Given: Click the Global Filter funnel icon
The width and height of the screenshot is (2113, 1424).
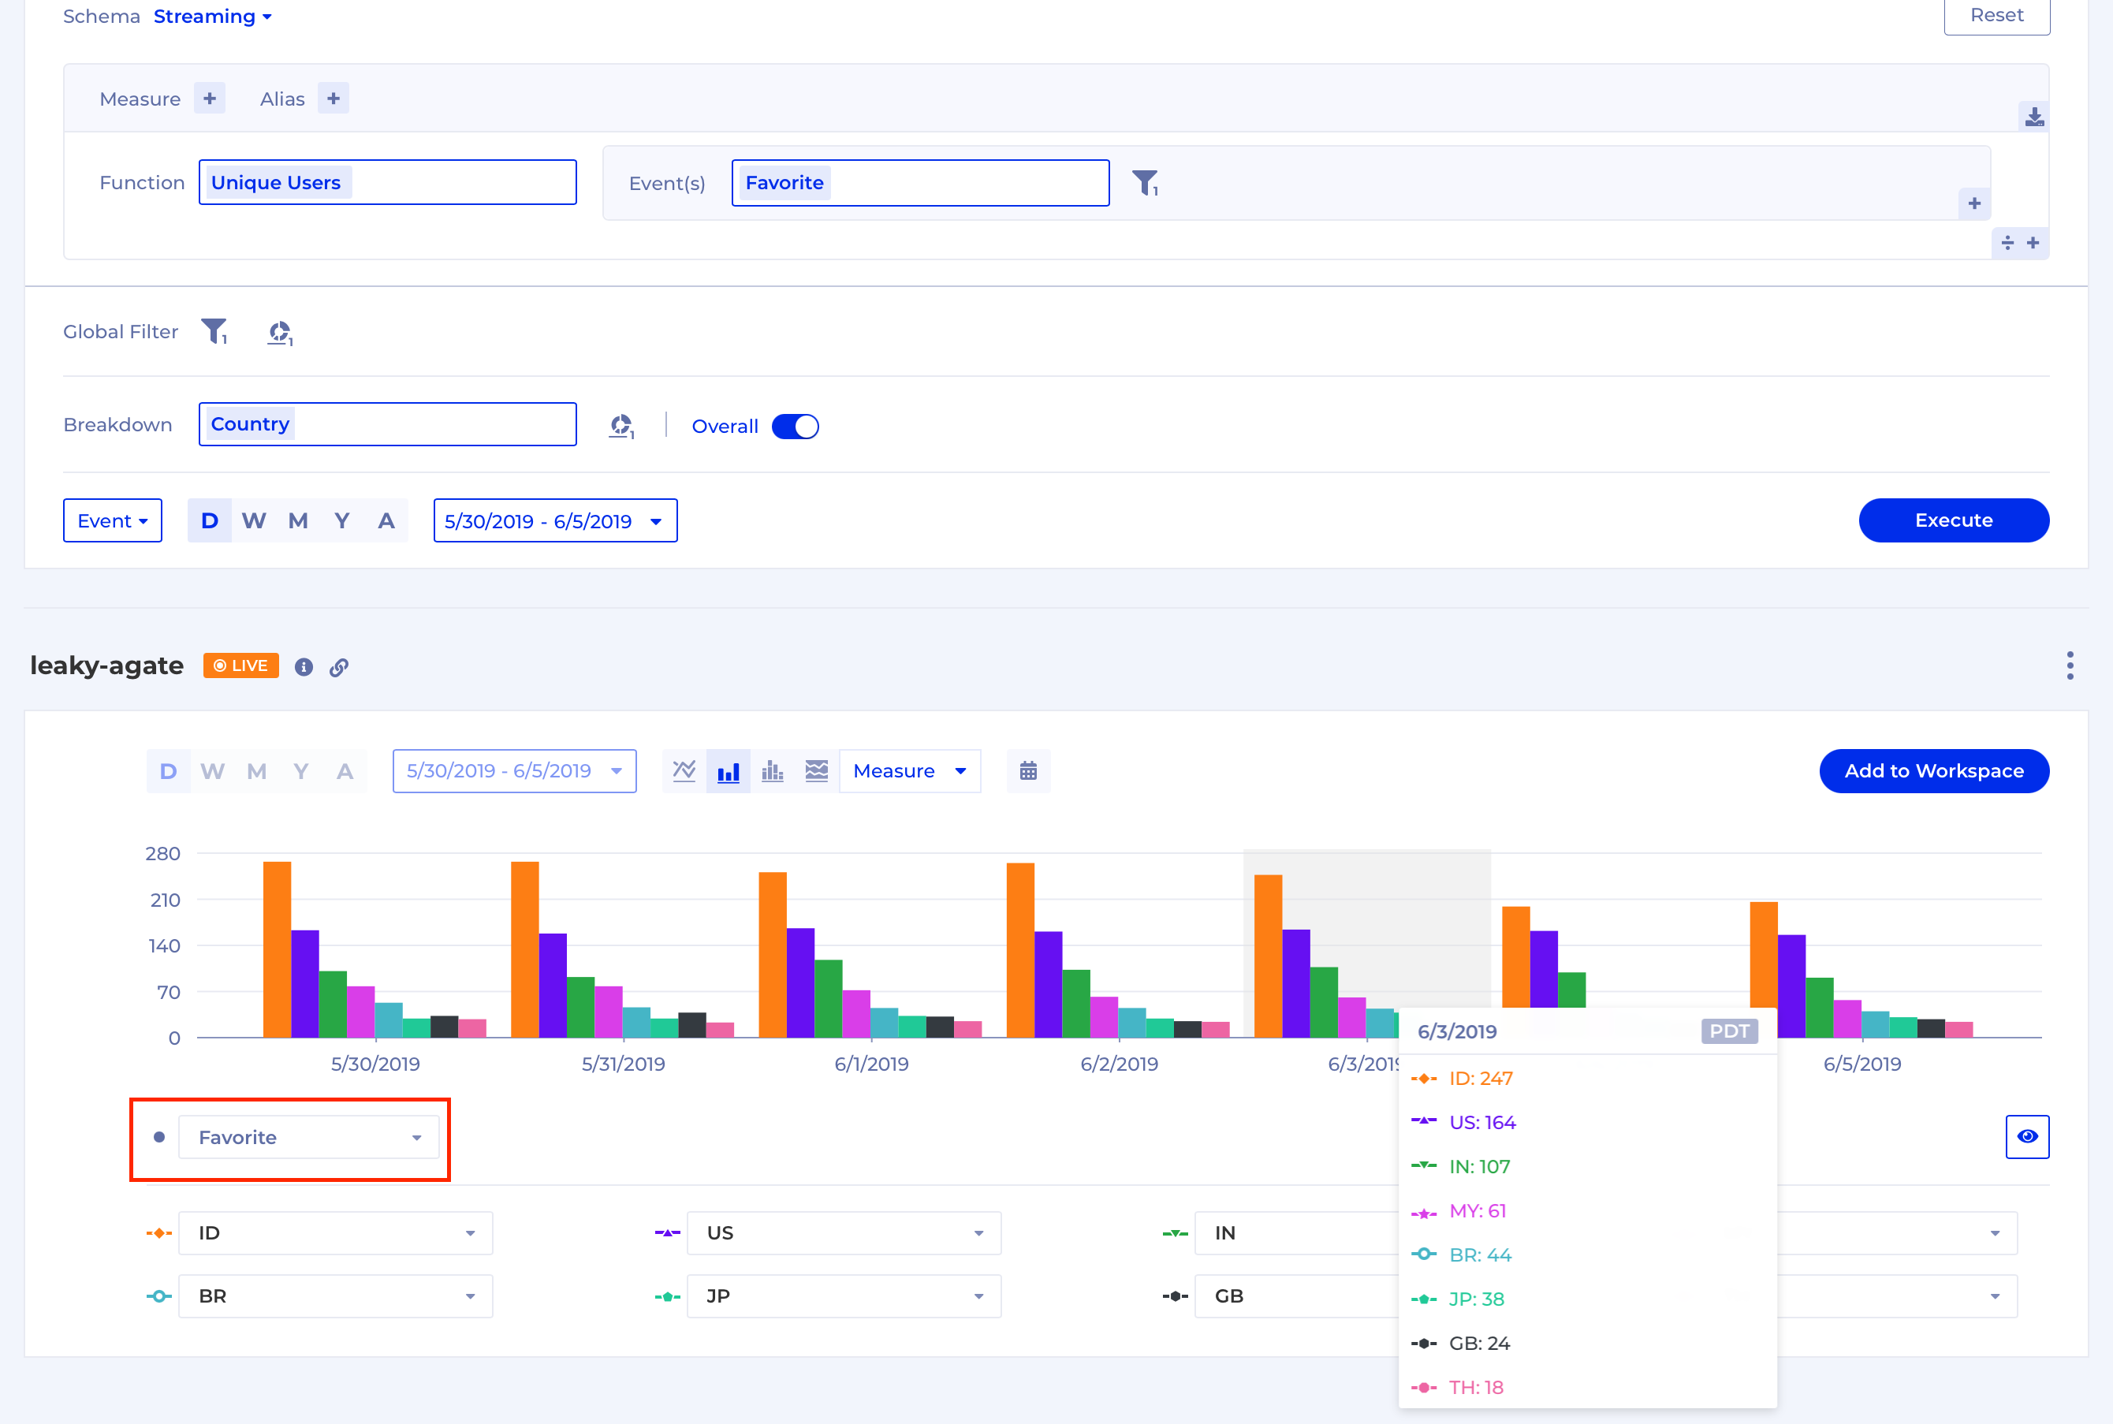Looking at the screenshot, I should pyautogui.click(x=214, y=331).
